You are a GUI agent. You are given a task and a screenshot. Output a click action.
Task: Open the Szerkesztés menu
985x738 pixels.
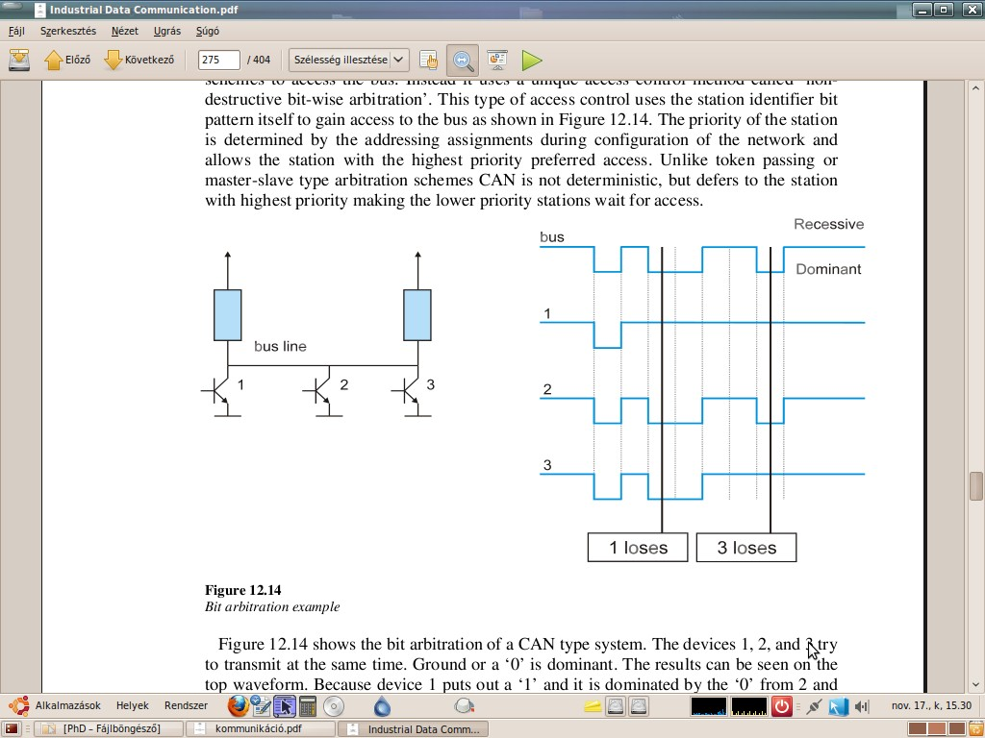pyautogui.click(x=68, y=31)
